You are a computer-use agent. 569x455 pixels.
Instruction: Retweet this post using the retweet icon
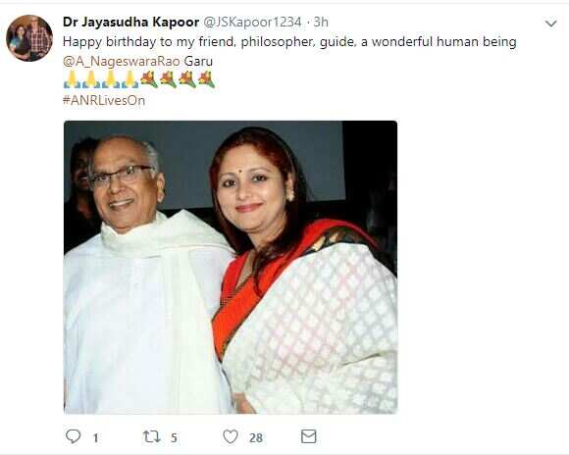[151, 436]
